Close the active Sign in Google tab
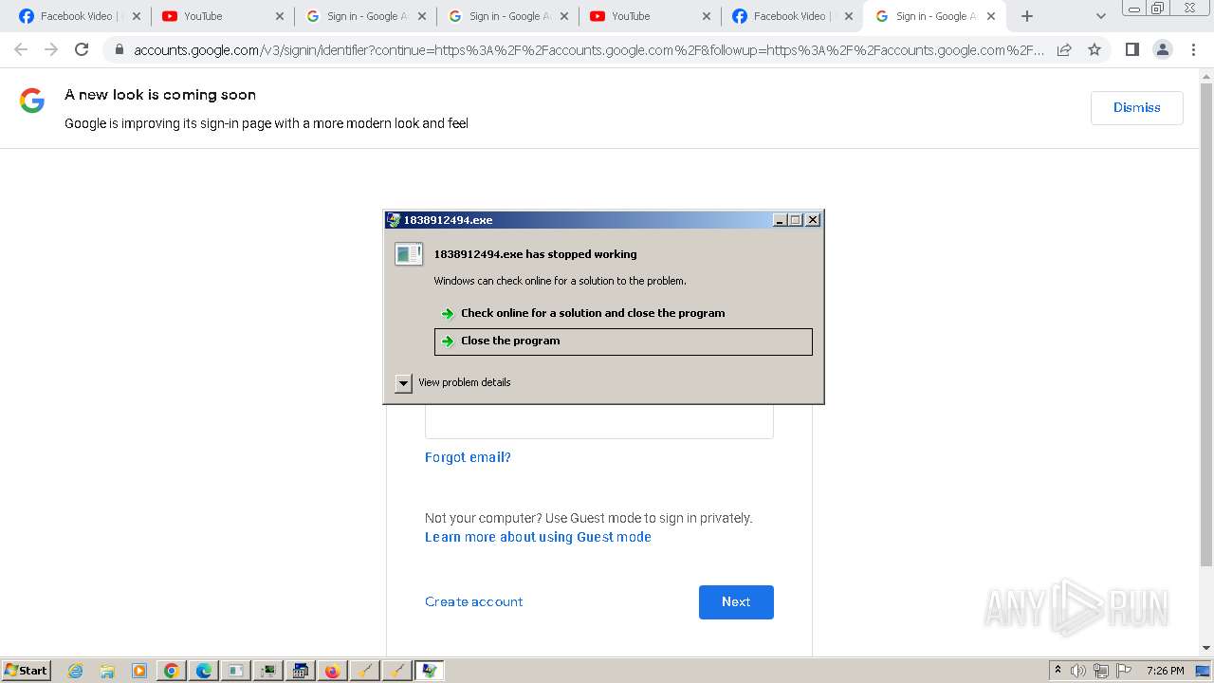 click(991, 16)
